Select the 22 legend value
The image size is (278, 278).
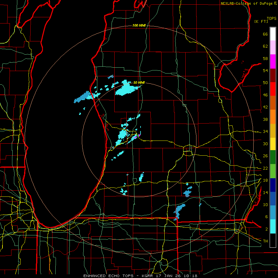click(x=265, y=168)
